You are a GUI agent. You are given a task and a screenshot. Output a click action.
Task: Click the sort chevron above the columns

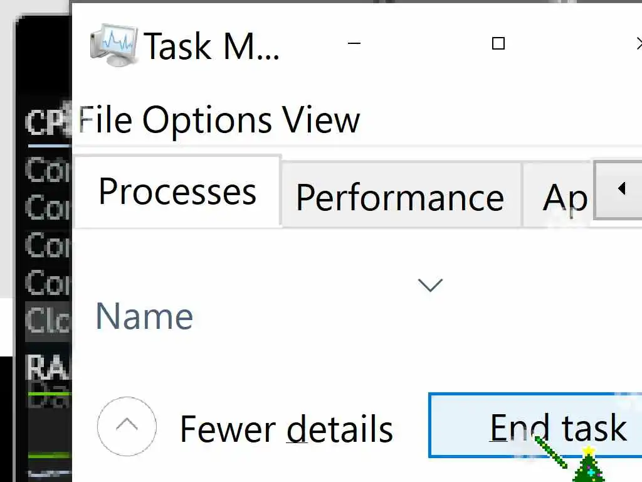tap(430, 286)
